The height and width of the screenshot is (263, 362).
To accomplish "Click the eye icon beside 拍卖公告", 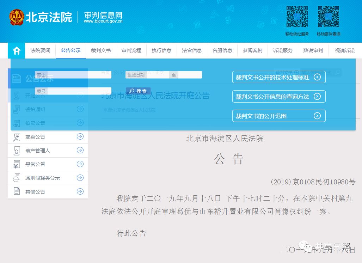I will (17, 123).
